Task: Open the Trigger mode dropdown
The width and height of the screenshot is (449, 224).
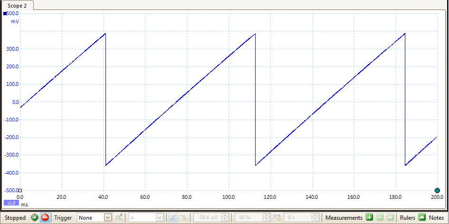Action: pos(107,218)
